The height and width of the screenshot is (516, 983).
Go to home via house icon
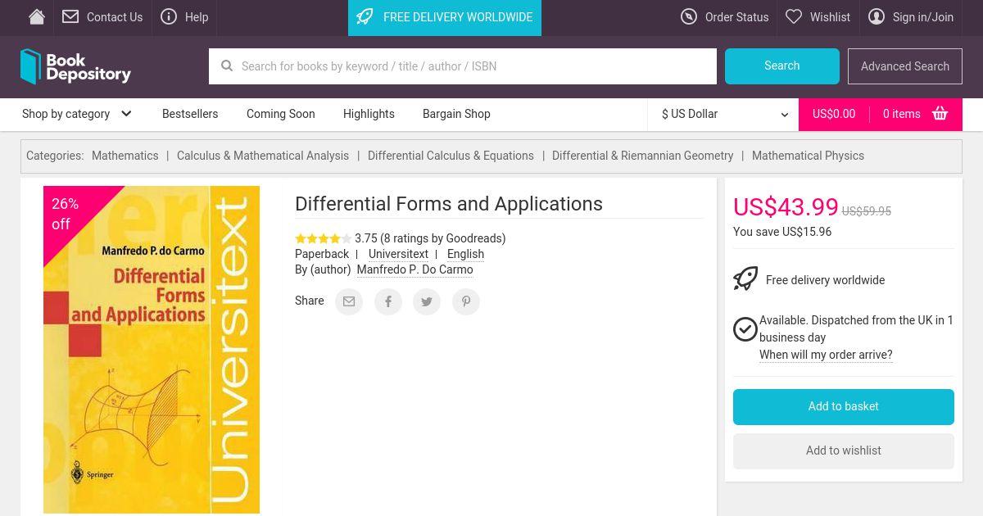tap(37, 16)
